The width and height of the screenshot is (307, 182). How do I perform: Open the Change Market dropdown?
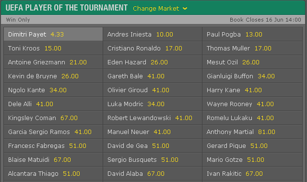pos(160,9)
